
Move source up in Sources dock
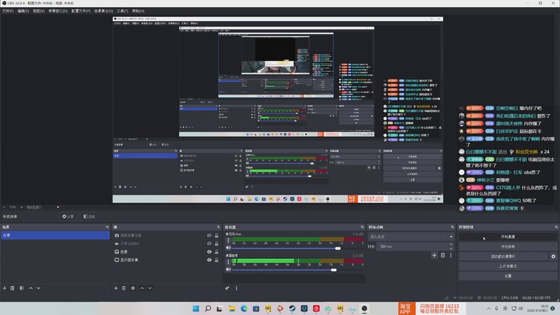(x=142, y=288)
